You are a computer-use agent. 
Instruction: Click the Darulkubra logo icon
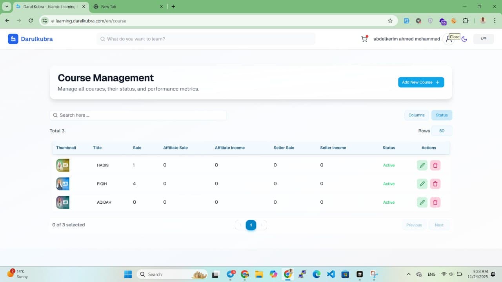coord(13,39)
